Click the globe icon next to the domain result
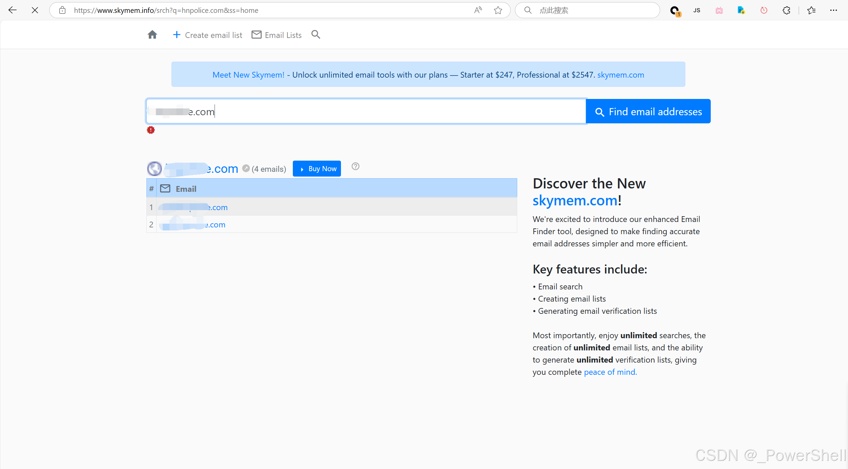This screenshot has height=469, width=848. point(155,168)
